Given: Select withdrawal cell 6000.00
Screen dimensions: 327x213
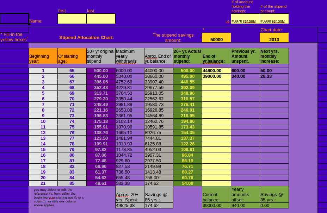Looking at the screenshot, I should tap(130, 71).
